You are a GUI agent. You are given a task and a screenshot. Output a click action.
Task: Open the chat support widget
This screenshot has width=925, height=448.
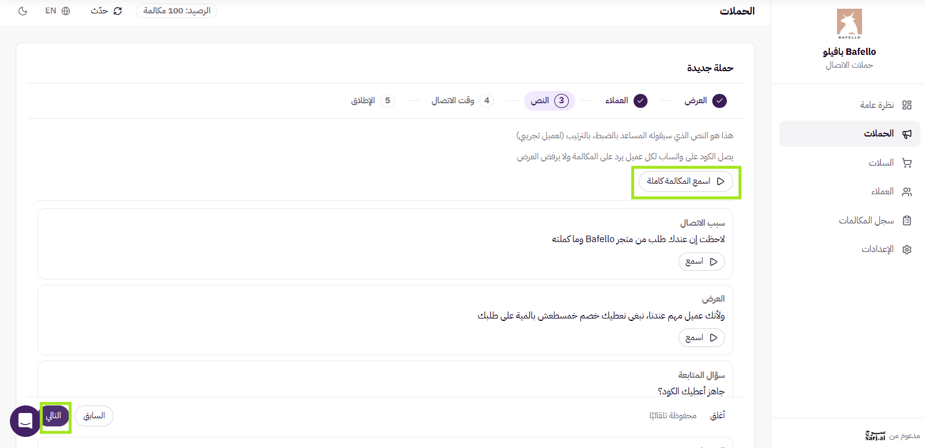(x=25, y=421)
